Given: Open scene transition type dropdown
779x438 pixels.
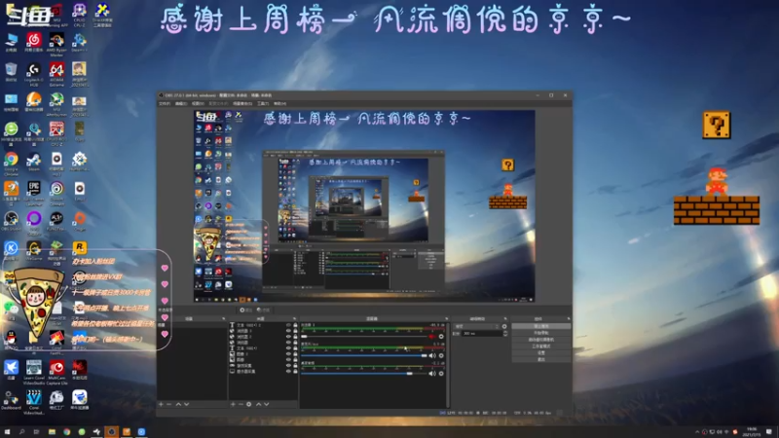Looking at the screenshot, I should [476, 326].
